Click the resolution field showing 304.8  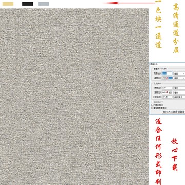tap(167, 97)
